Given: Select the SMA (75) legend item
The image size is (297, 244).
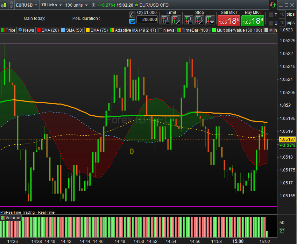Looking at the screenshot, I should (x=97, y=30).
